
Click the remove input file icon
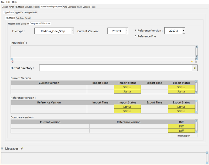12,62
